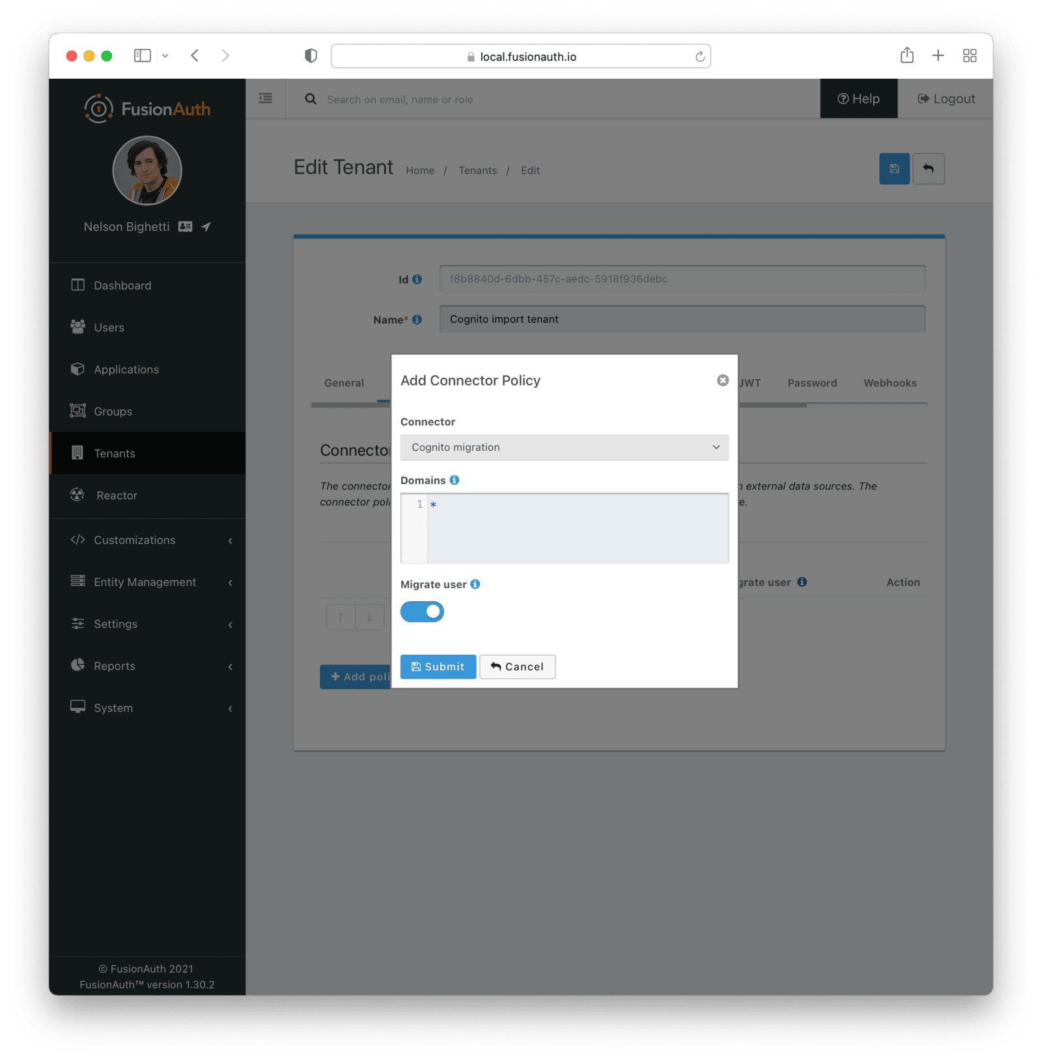Close the Add Connector Policy dialog

pyautogui.click(x=722, y=380)
